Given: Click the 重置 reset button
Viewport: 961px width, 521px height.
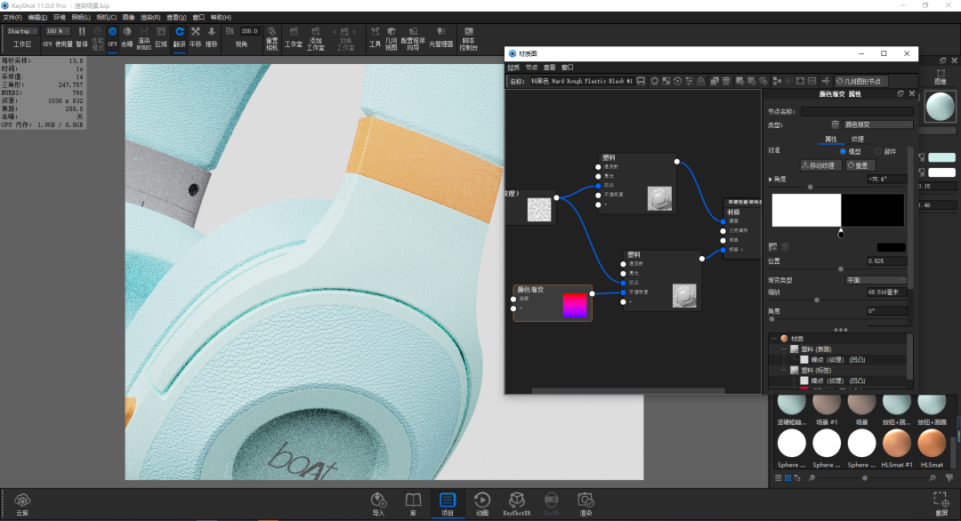Looking at the screenshot, I should pyautogui.click(x=860, y=165).
